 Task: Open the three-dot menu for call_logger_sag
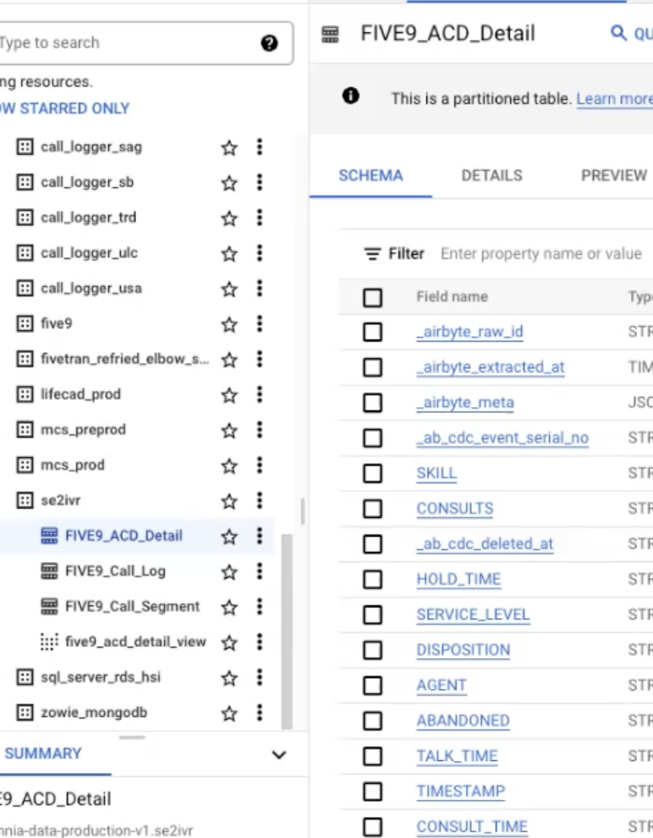pyautogui.click(x=260, y=146)
